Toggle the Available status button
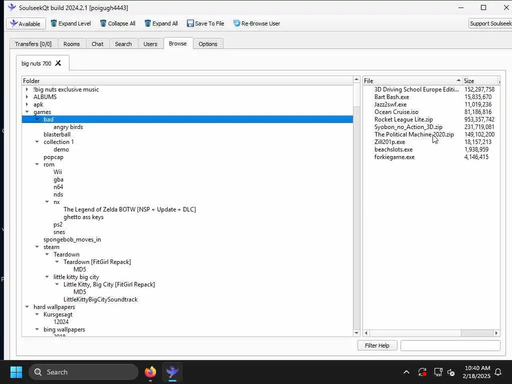 [26, 23]
